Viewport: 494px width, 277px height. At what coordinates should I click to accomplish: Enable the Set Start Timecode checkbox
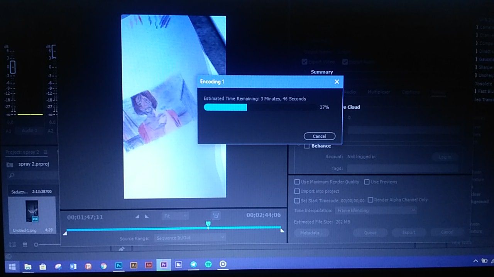click(x=297, y=200)
